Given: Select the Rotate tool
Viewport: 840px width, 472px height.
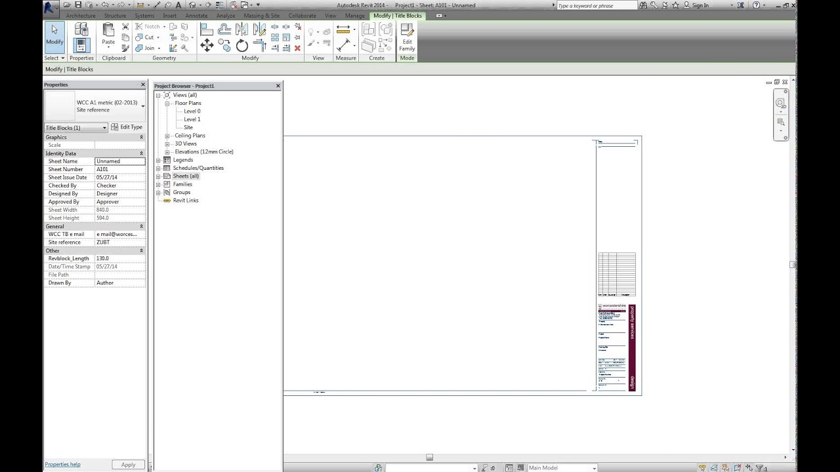Looking at the screenshot, I should pos(242,45).
